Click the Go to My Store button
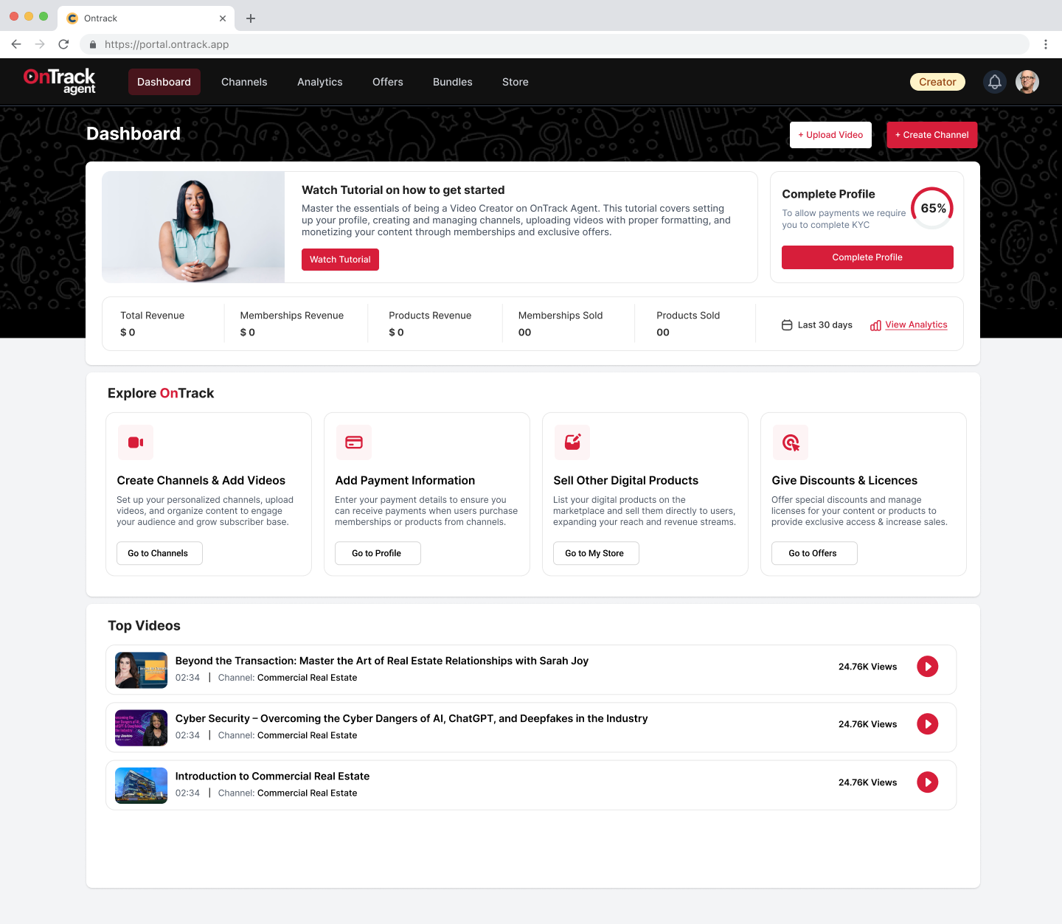 click(x=596, y=553)
